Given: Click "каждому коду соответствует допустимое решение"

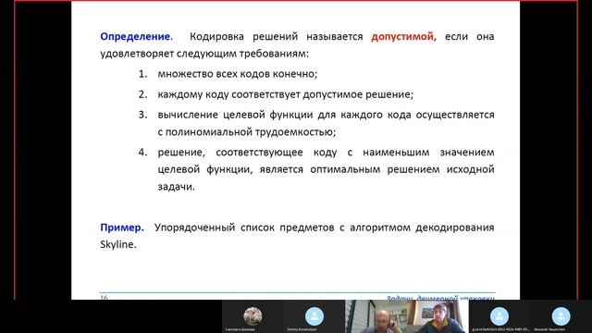Looking at the screenshot, I should pos(286,94).
